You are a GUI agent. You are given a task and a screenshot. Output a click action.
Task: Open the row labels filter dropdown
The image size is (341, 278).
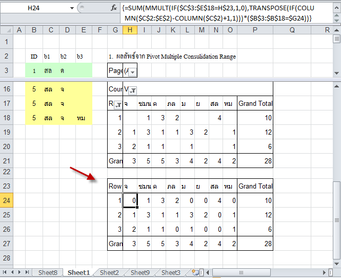118,104
